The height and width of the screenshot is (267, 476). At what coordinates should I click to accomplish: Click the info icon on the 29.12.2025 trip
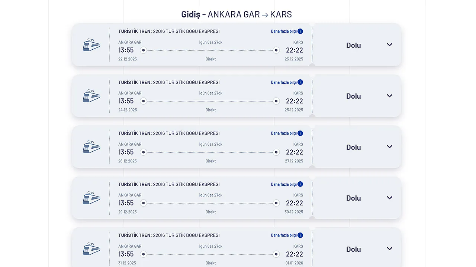click(x=300, y=184)
